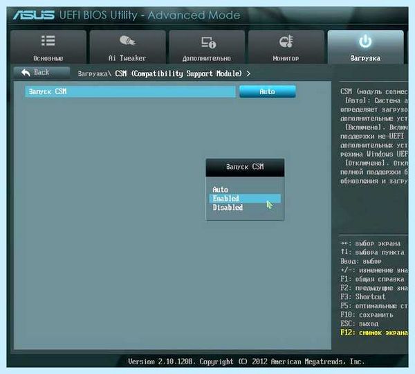415x374 pixels.
Task: Click the ASUS logo in the header
Action: click(34, 15)
